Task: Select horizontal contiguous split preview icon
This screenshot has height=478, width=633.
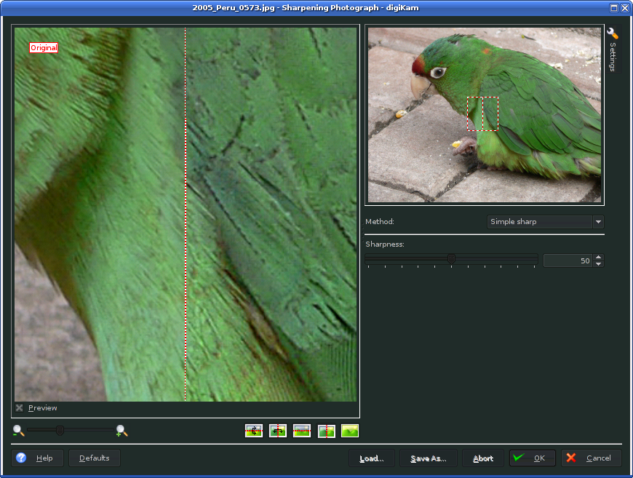Action: (x=302, y=431)
